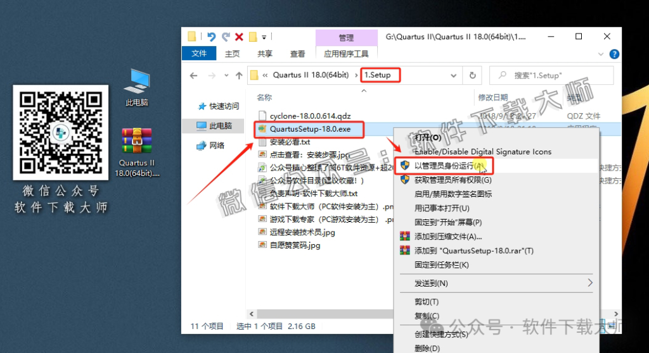
Task: Click the red delete X icon
Action: click(239, 37)
